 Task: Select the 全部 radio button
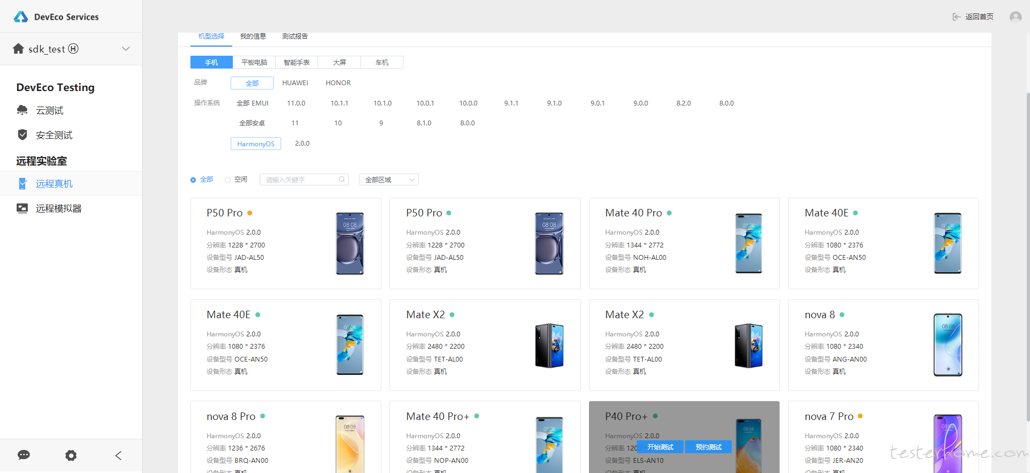pos(193,180)
